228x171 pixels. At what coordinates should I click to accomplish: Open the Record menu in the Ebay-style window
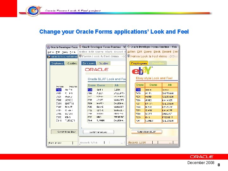[x=167, y=52]
